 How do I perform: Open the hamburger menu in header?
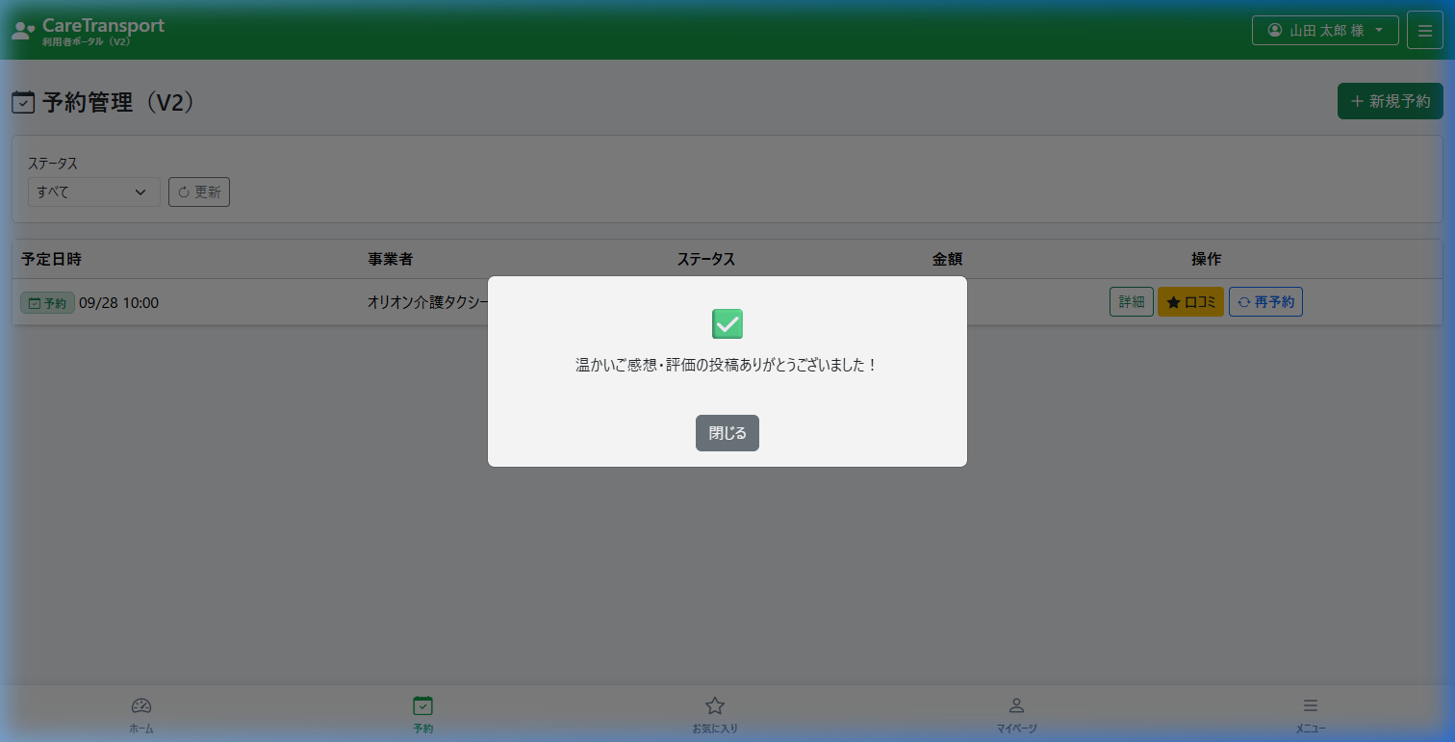(x=1425, y=30)
